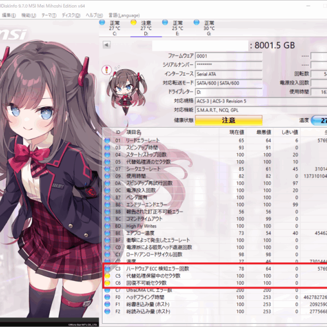Click the drive letter field D:
The width and height of the screenshot is (327, 327).
228,92
